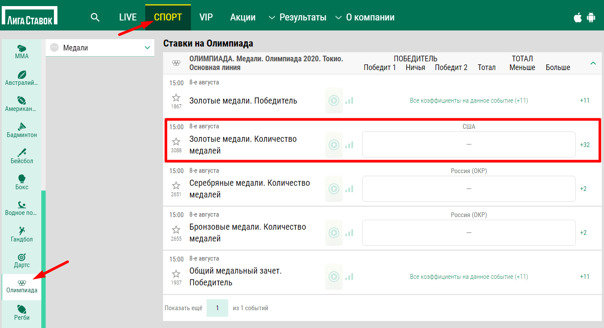Switch to the СПОРТ tab

(x=168, y=17)
